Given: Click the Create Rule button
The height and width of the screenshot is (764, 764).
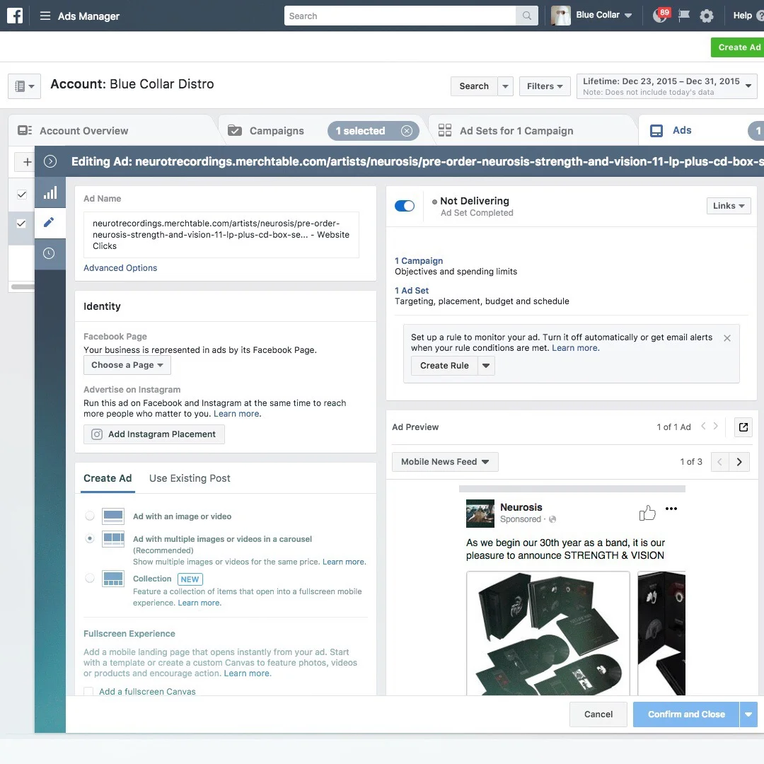Looking at the screenshot, I should (444, 366).
